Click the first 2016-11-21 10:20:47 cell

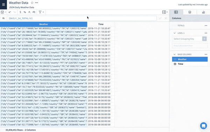pyautogui.click(x=101, y=28)
